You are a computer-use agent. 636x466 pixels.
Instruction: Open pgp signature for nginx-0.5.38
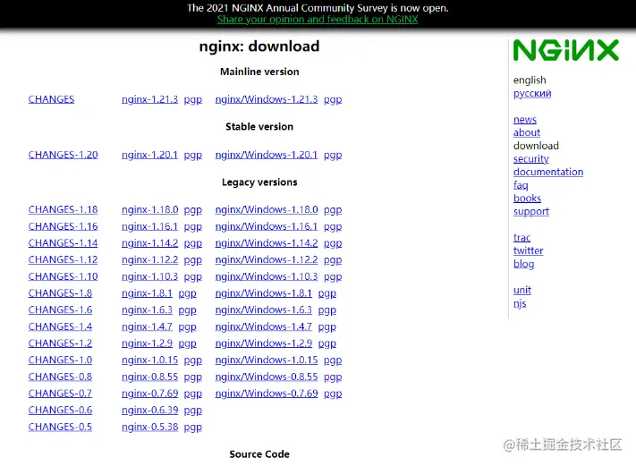point(192,428)
